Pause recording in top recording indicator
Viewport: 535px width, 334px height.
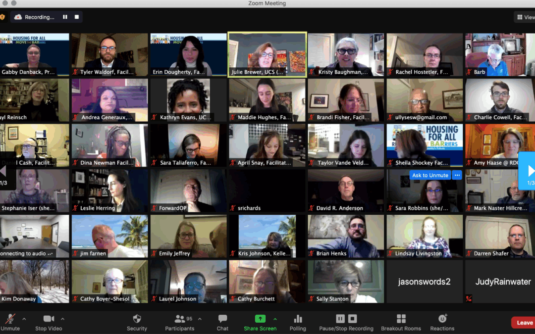click(x=65, y=17)
